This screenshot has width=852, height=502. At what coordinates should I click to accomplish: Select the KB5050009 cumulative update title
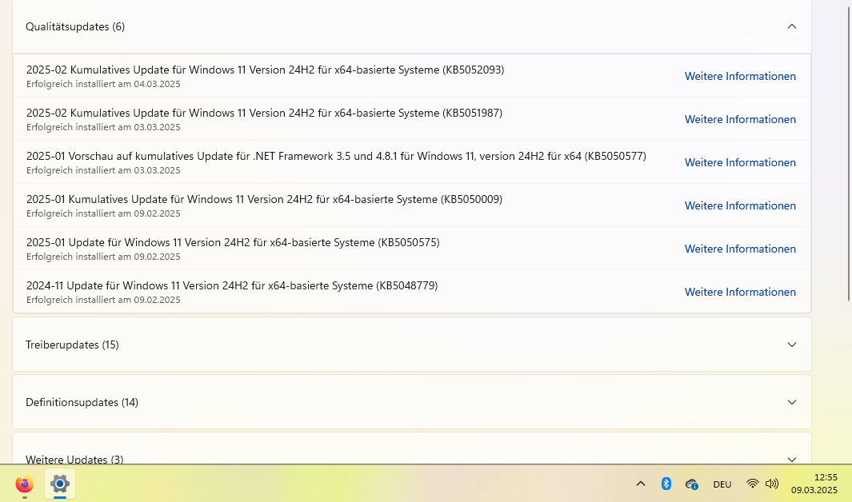(264, 199)
